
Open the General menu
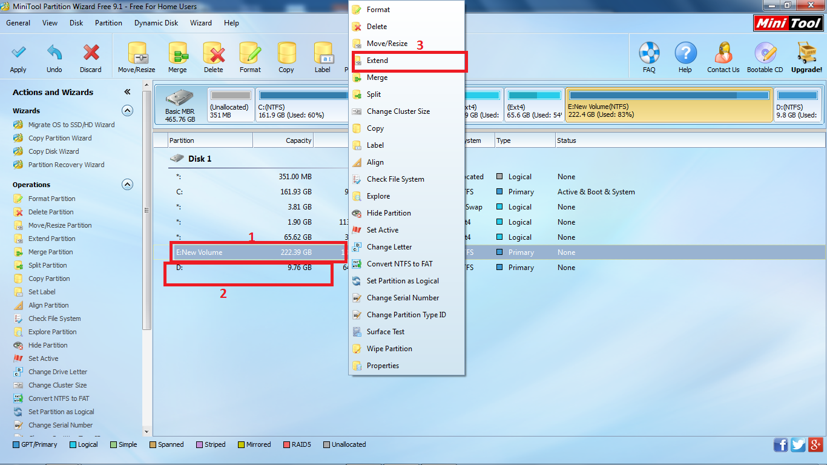tap(18, 23)
